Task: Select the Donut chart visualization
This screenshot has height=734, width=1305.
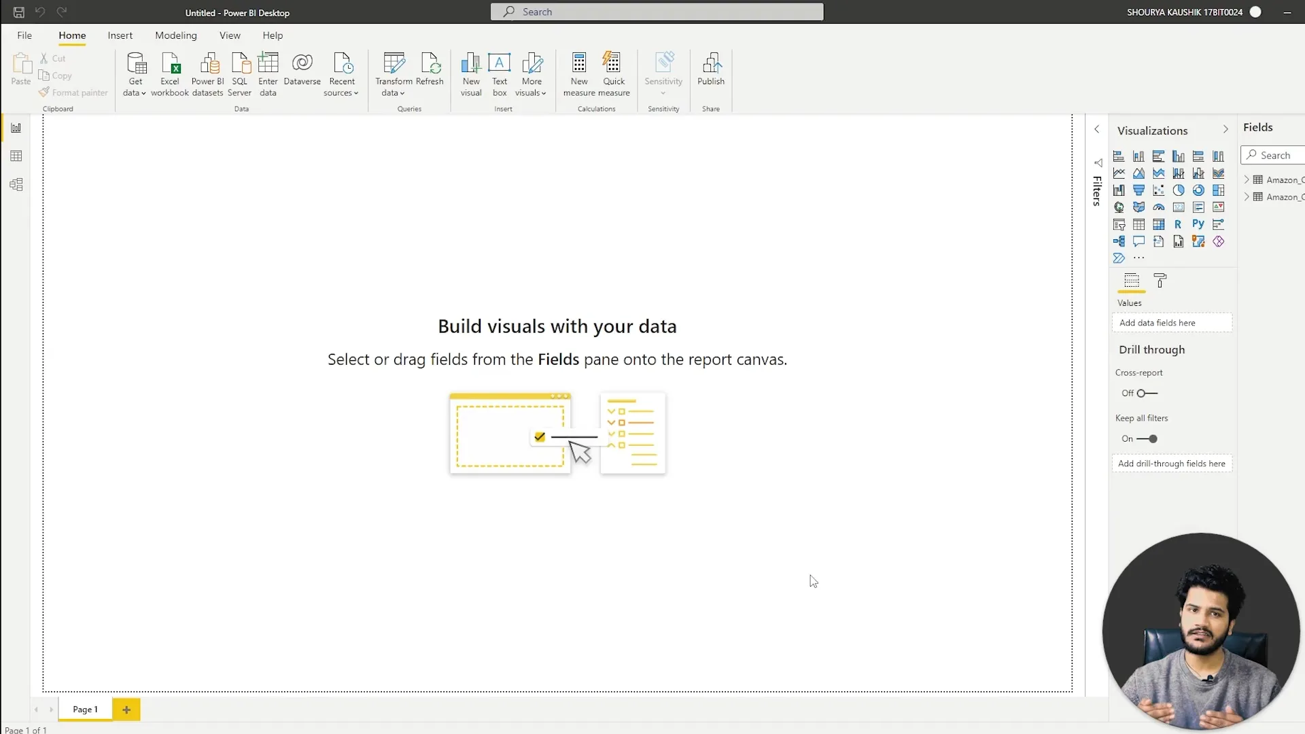Action: coord(1198,190)
